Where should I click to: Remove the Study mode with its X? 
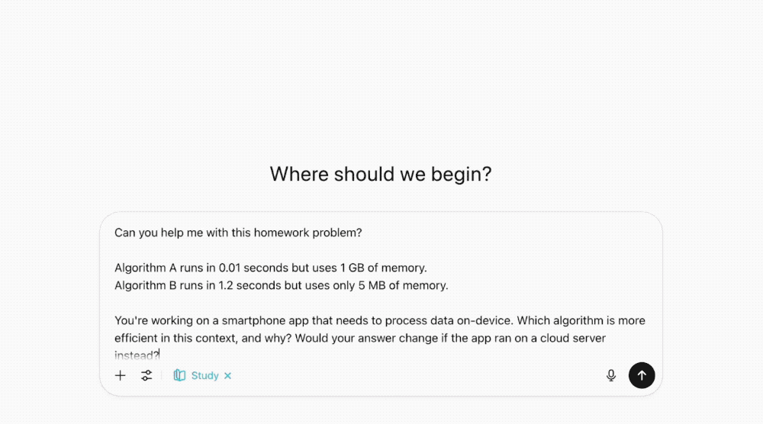click(x=228, y=376)
